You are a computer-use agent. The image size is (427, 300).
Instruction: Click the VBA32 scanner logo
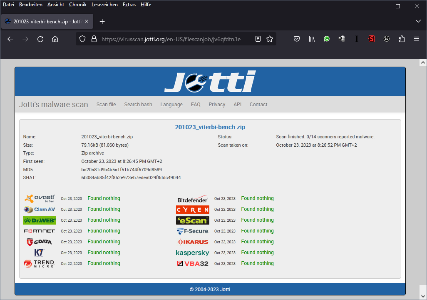[193, 263]
